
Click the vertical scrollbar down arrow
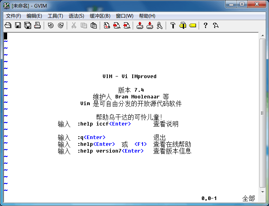[x=262, y=191]
